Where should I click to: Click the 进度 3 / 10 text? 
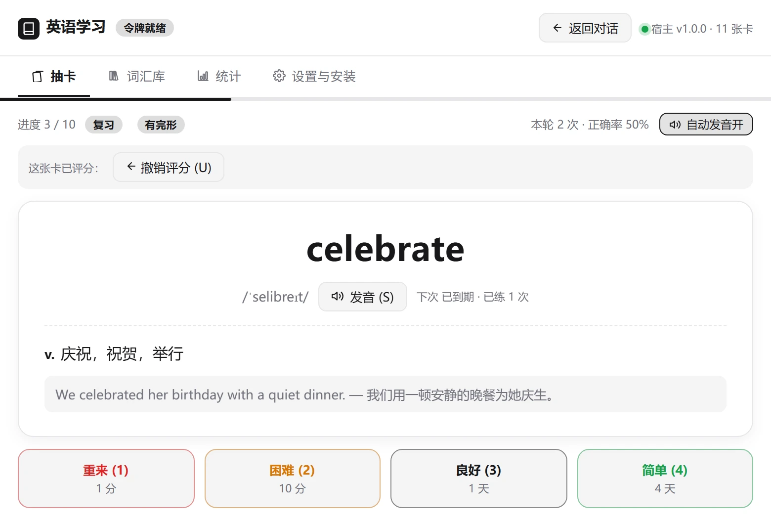pos(47,125)
